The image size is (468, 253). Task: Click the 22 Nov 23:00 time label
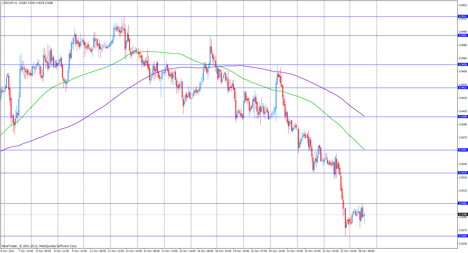tap(331, 251)
